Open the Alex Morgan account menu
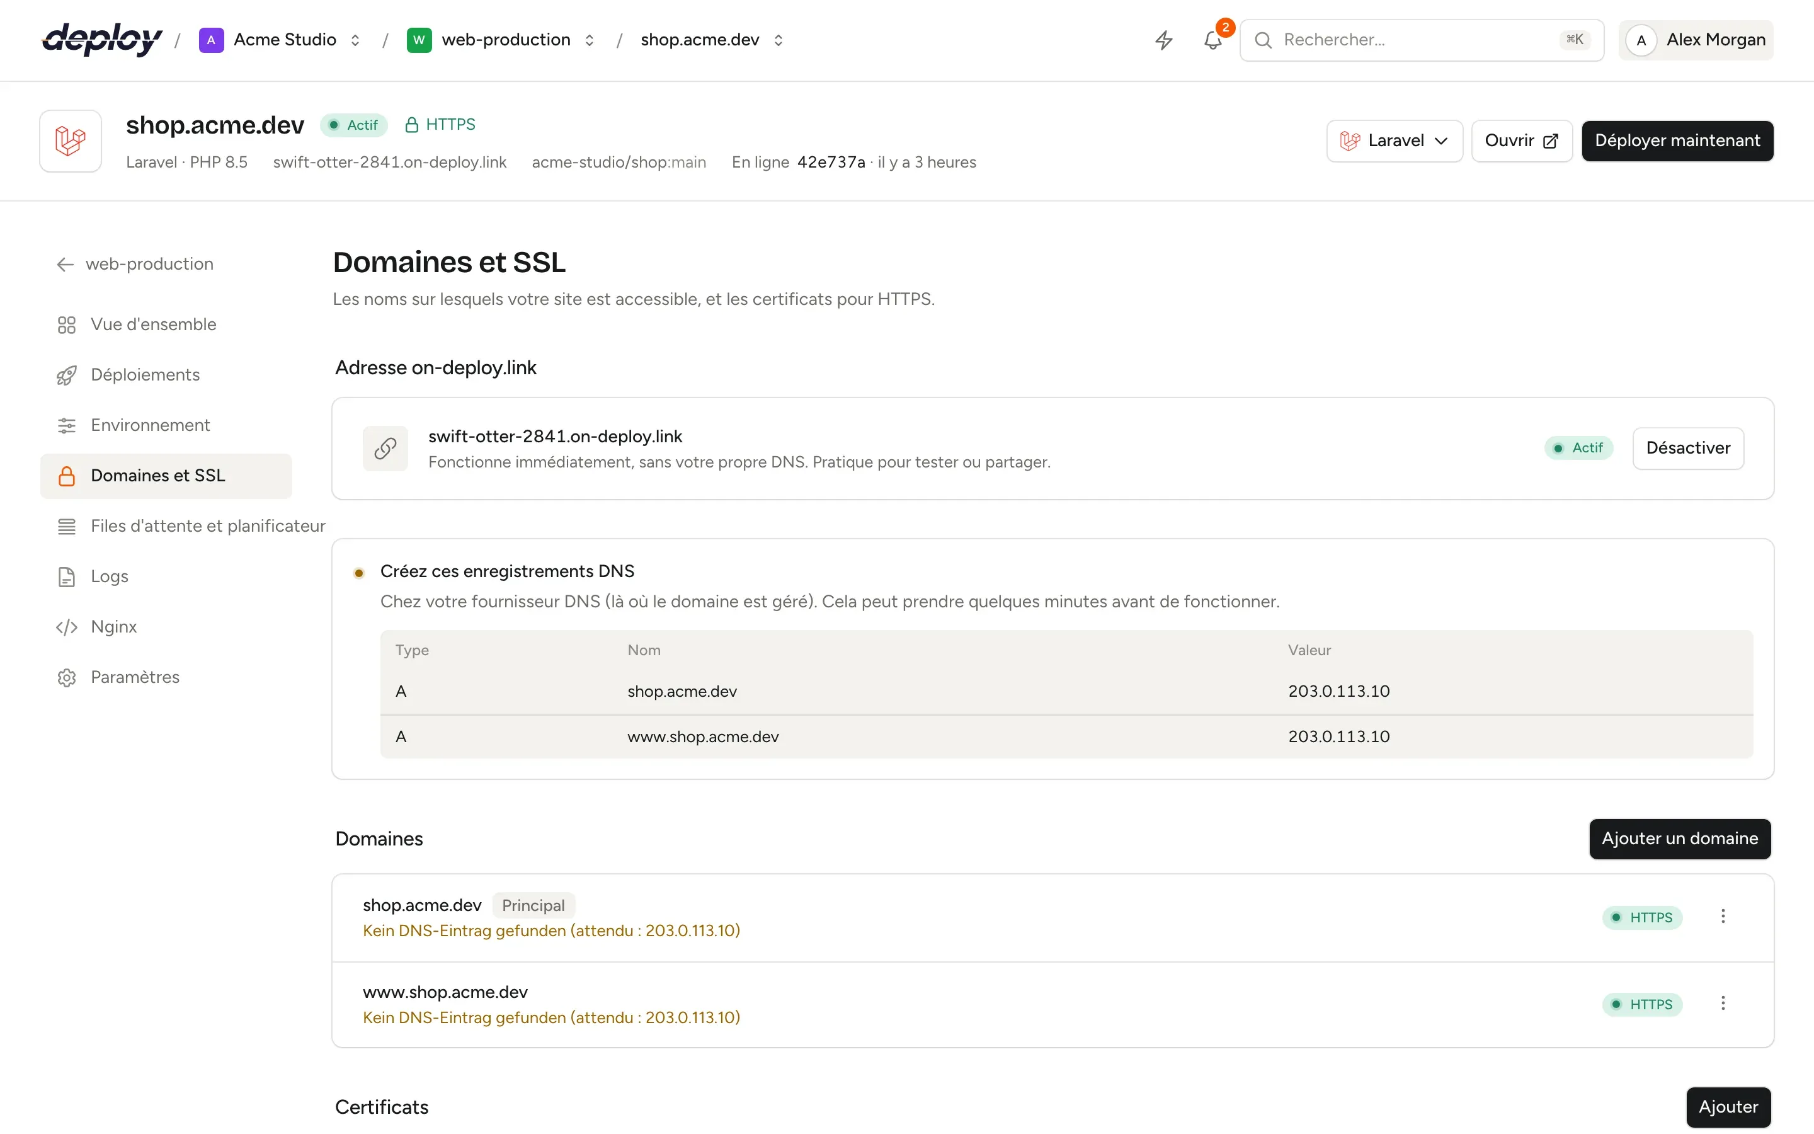The image size is (1814, 1134). point(1696,40)
